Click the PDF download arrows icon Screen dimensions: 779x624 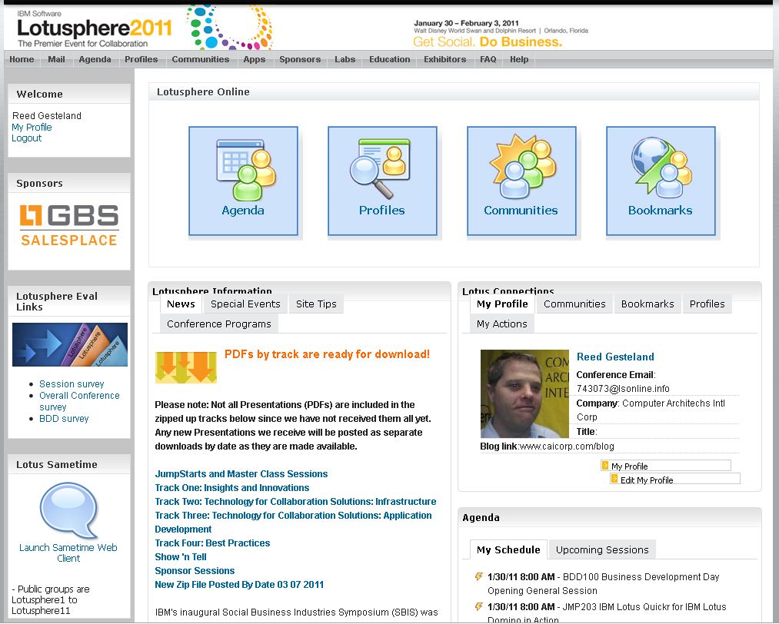pyautogui.click(x=186, y=367)
